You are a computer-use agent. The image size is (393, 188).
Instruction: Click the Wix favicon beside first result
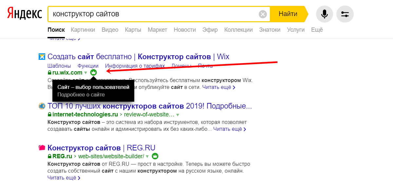click(42, 57)
